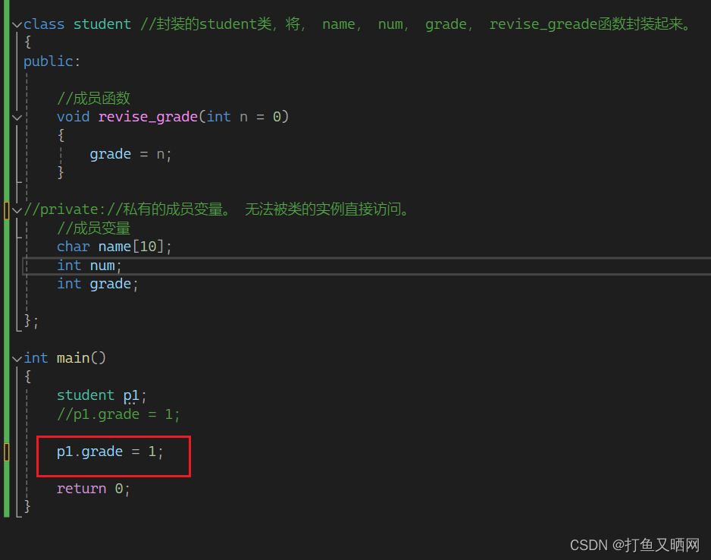
Task: Click the revise_grade function name
Action: click(148, 117)
